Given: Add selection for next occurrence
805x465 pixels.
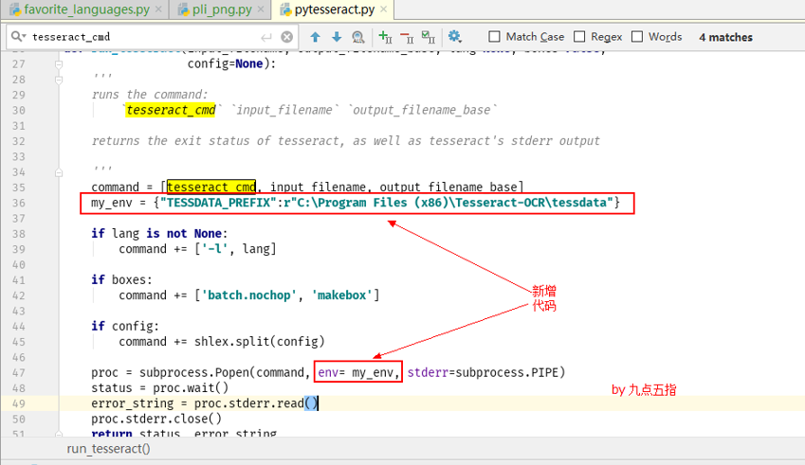Looking at the screenshot, I should [385, 37].
